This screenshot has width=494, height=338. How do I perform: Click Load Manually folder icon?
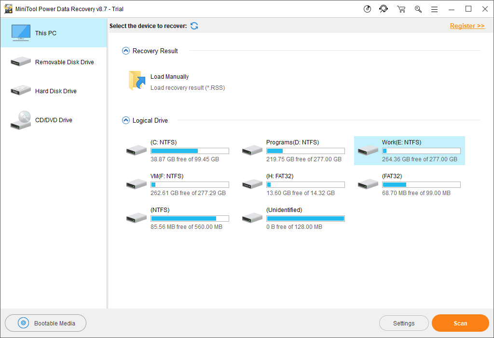(x=137, y=81)
